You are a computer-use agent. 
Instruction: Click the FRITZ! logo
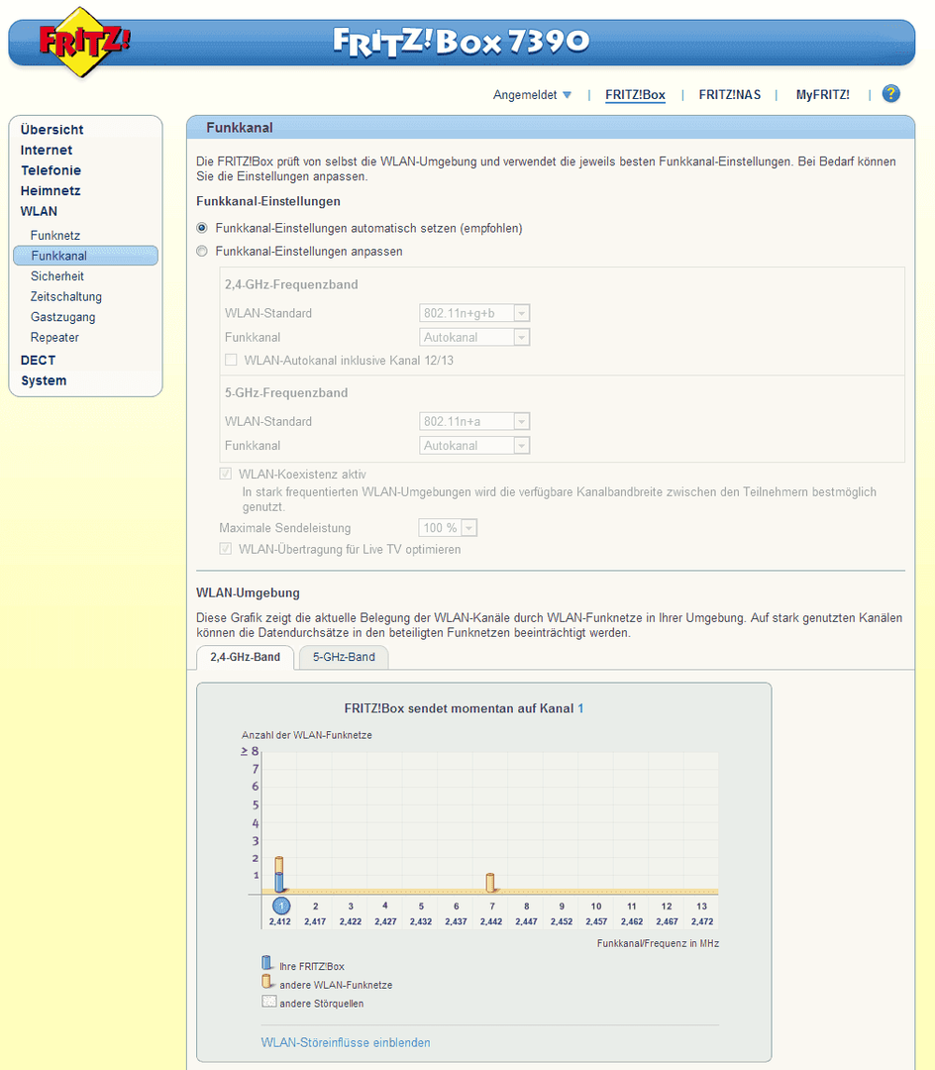point(83,42)
